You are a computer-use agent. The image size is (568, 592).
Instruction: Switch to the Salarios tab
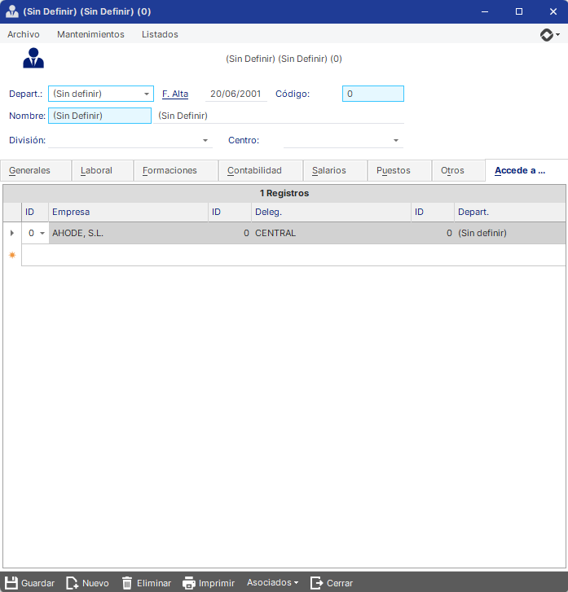(x=335, y=170)
